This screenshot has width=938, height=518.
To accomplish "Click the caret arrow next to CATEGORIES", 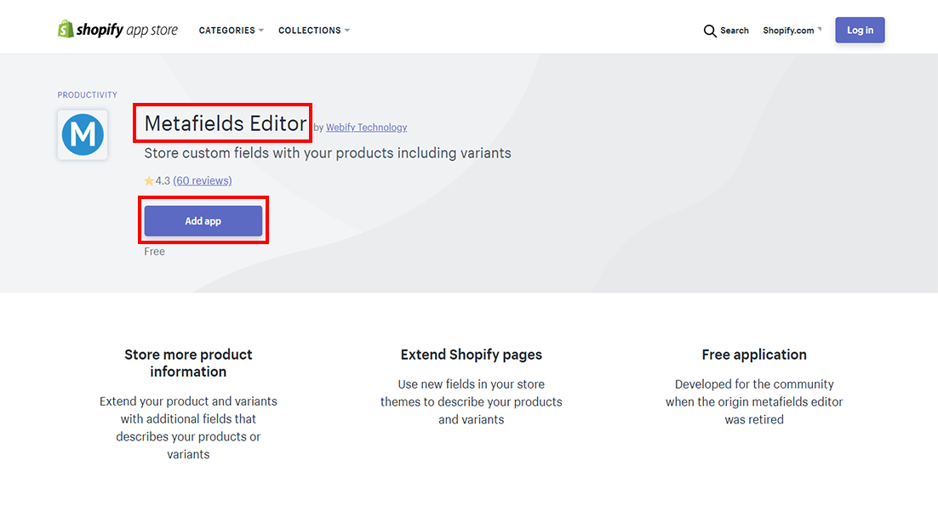I will 261,31.
